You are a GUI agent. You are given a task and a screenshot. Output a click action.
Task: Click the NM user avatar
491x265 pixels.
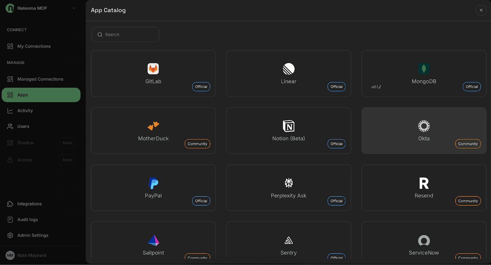tap(10, 255)
